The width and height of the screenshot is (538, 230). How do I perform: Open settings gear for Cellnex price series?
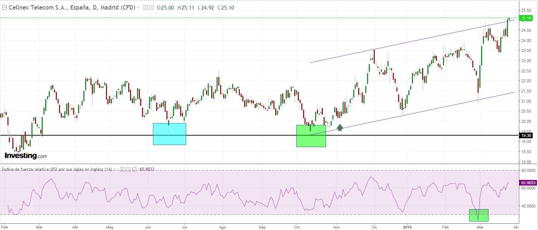click(x=152, y=7)
